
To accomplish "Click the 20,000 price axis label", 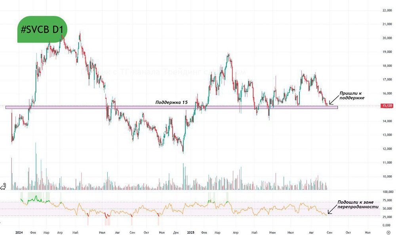I will [387, 38].
